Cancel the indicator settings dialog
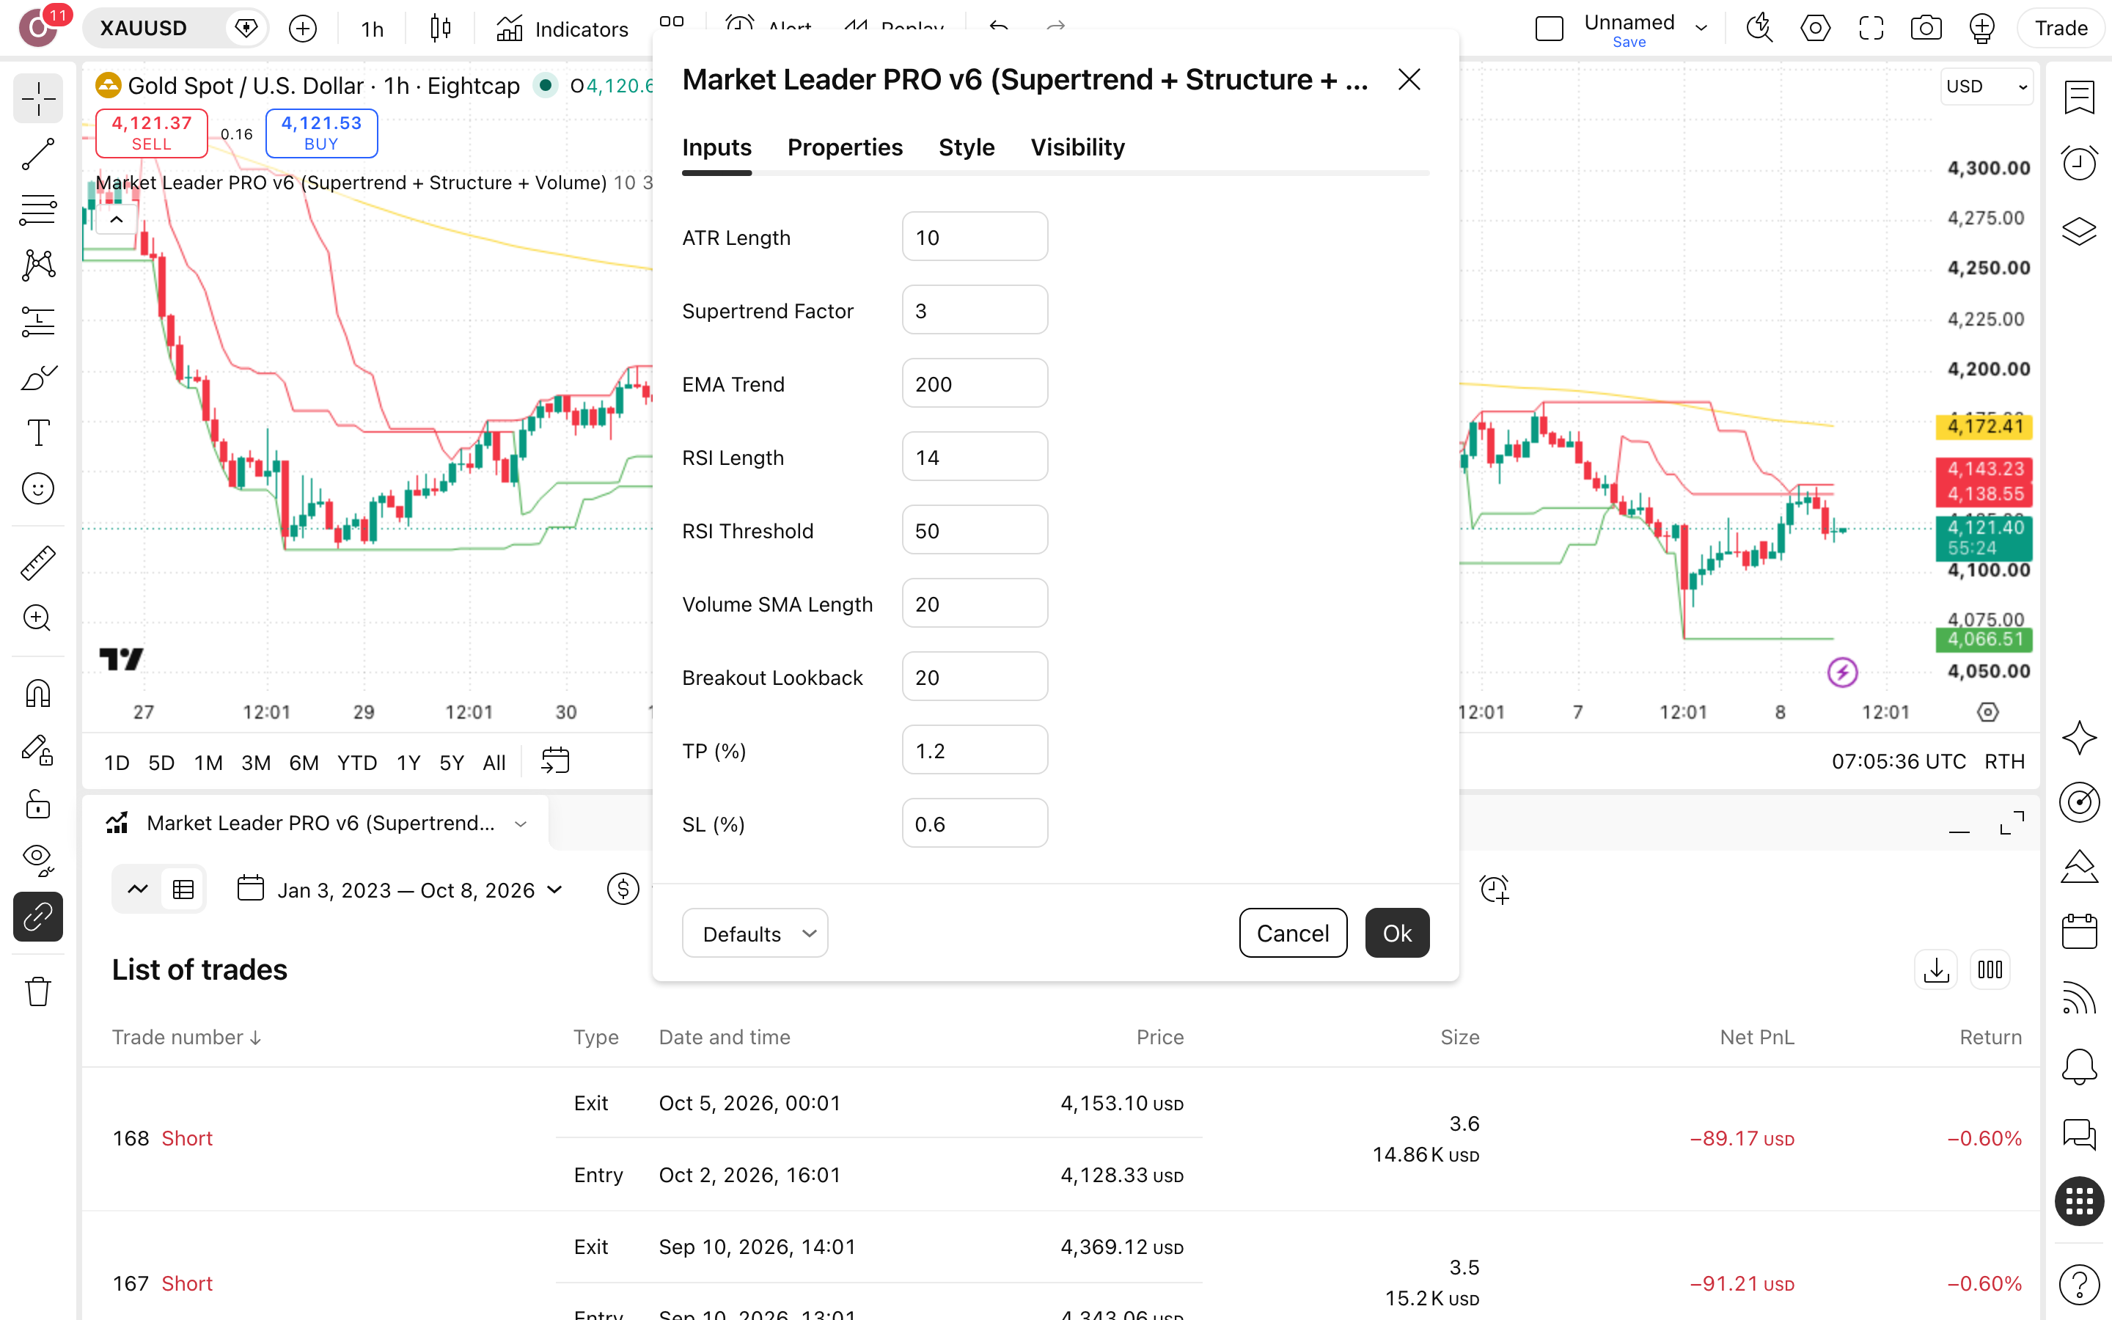This screenshot has width=2112, height=1320. click(x=1293, y=934)
